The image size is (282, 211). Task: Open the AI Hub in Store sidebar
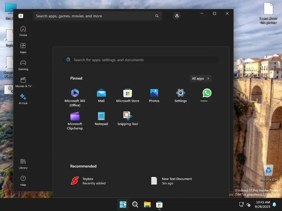23,99
